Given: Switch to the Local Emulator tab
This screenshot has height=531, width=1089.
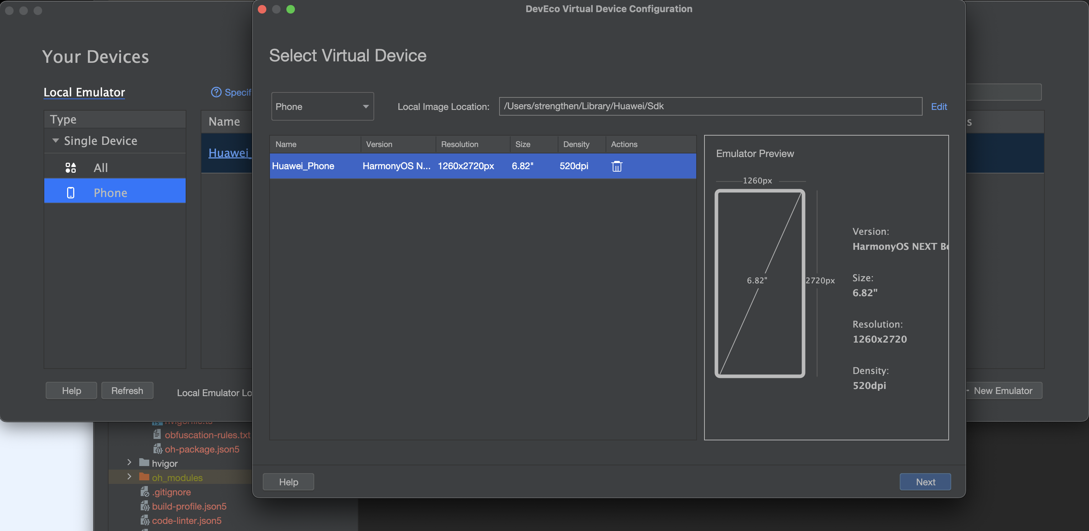Looking at the screenshot, I should (x=84, y=92).
